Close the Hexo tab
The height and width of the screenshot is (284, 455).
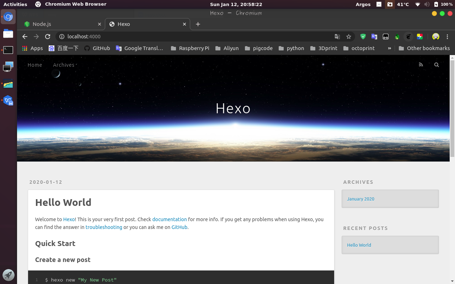(x=184, y=24)
